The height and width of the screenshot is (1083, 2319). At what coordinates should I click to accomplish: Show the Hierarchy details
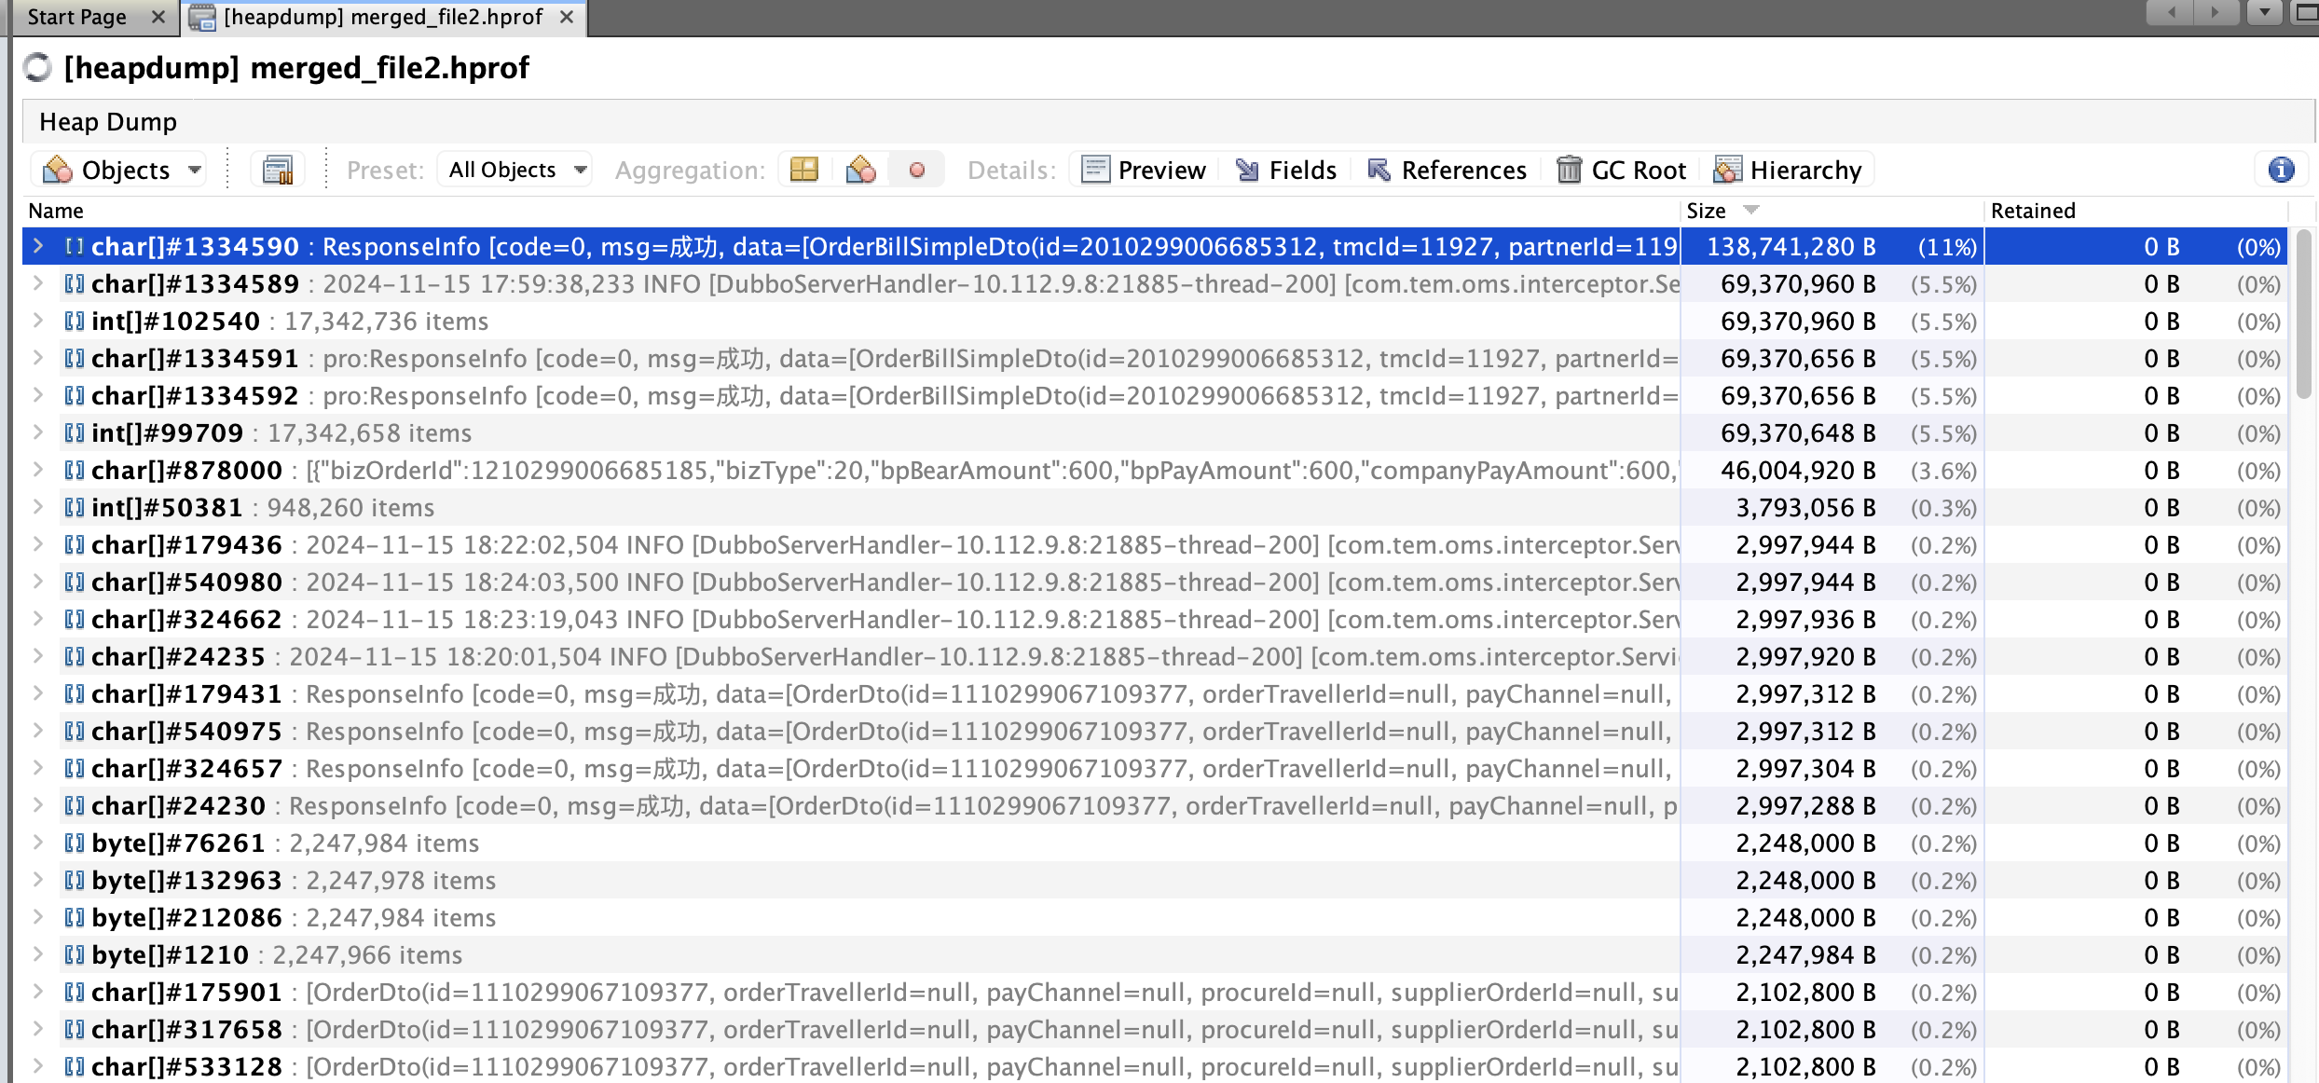pos(1789,170)
